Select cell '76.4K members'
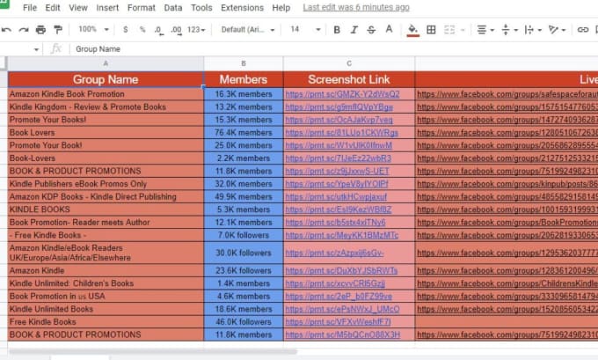The image size is (598, 360). 244,133
